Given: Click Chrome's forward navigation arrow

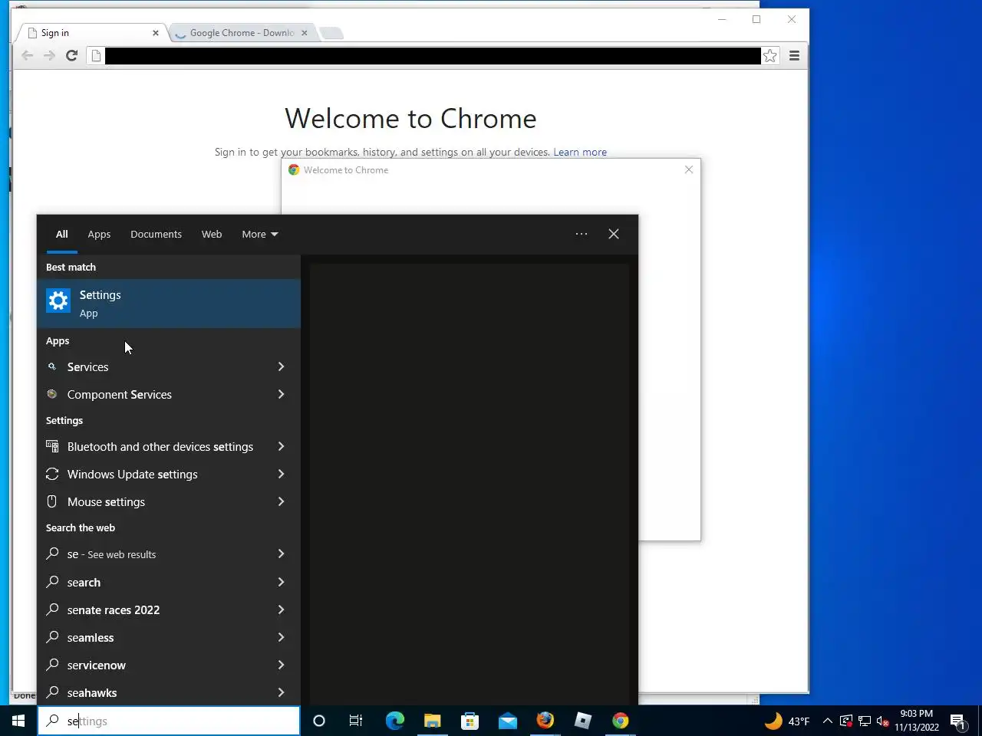Looking at the screenshot, I should click(x=49, y=55).
